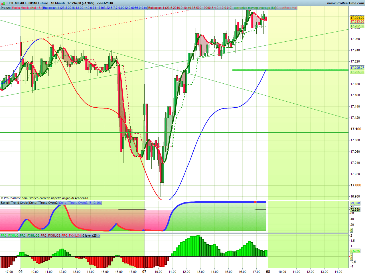This screenshot has height=274, width=365.
Task: Click the 07 date marker on time axis
Action: point(144,271)
